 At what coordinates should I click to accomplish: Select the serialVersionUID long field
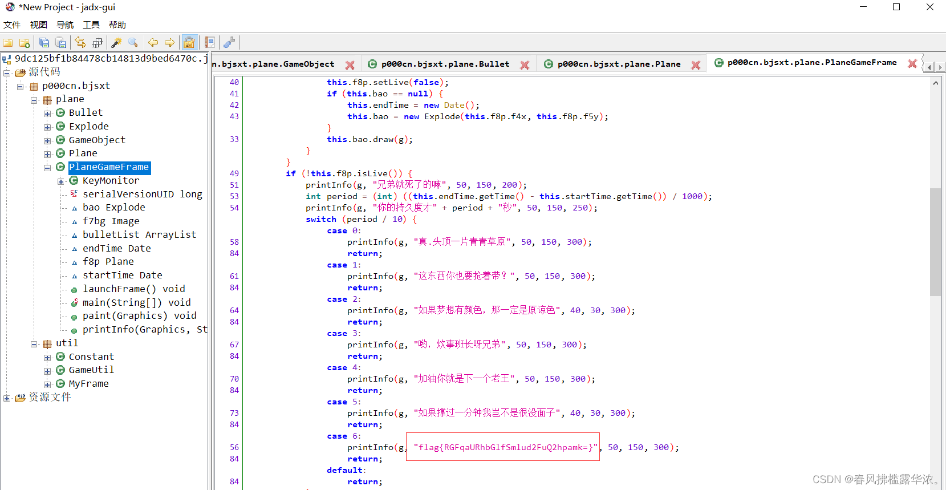[142, 194]
